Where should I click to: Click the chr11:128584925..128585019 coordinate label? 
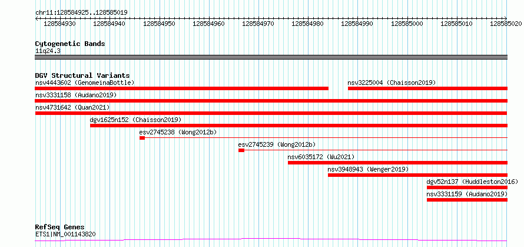click(x=81, y=12)
